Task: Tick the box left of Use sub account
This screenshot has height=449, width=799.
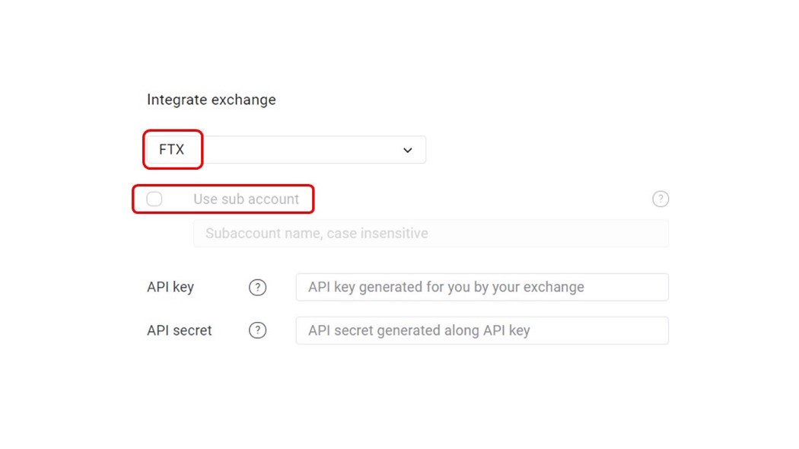Action: 154,199
